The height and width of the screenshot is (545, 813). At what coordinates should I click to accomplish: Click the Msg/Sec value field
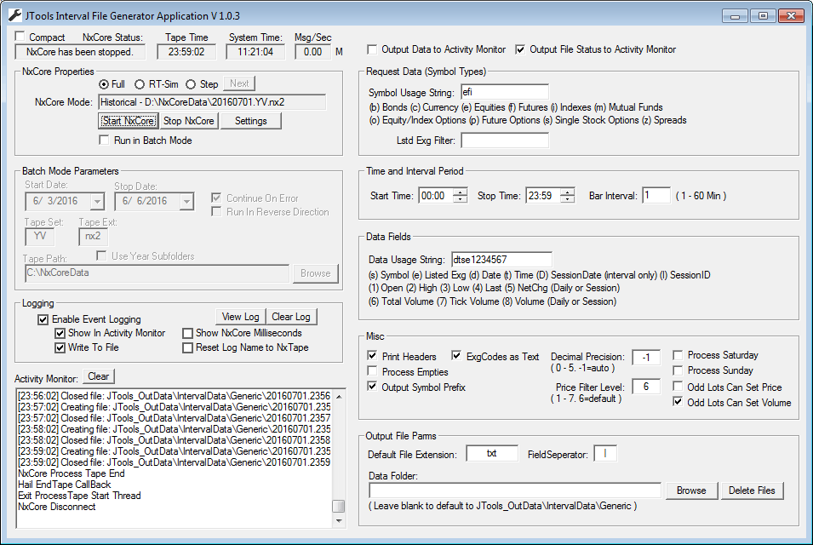pyautogui.click(x=312, y=52)
